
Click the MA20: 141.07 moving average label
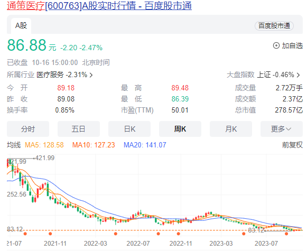pyautogui.click(x=145, y=145)
